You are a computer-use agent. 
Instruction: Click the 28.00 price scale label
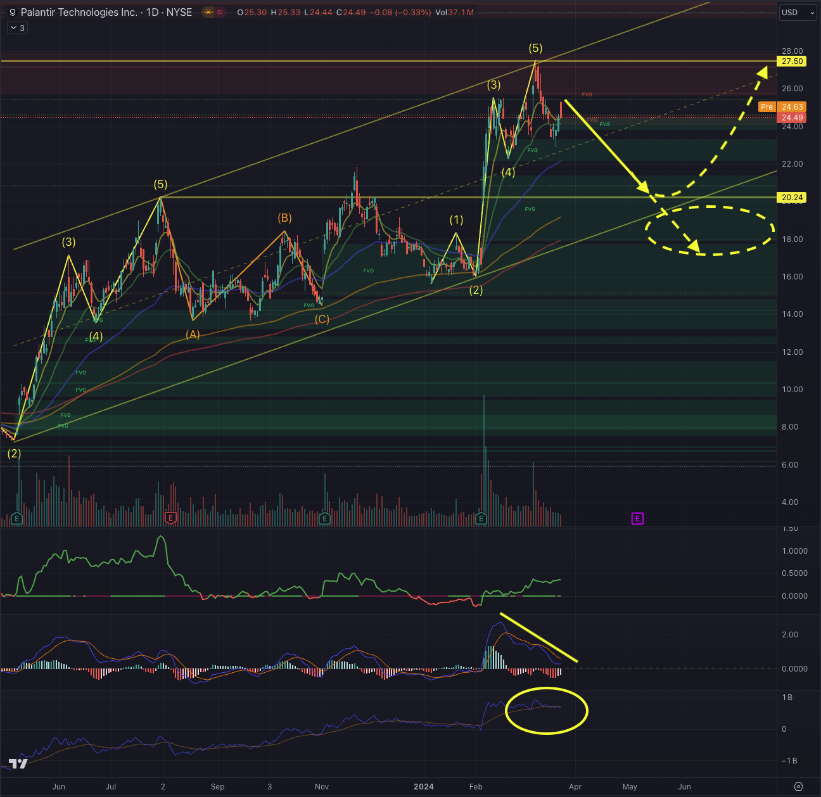pyautogui.click(x=792, y=51)
